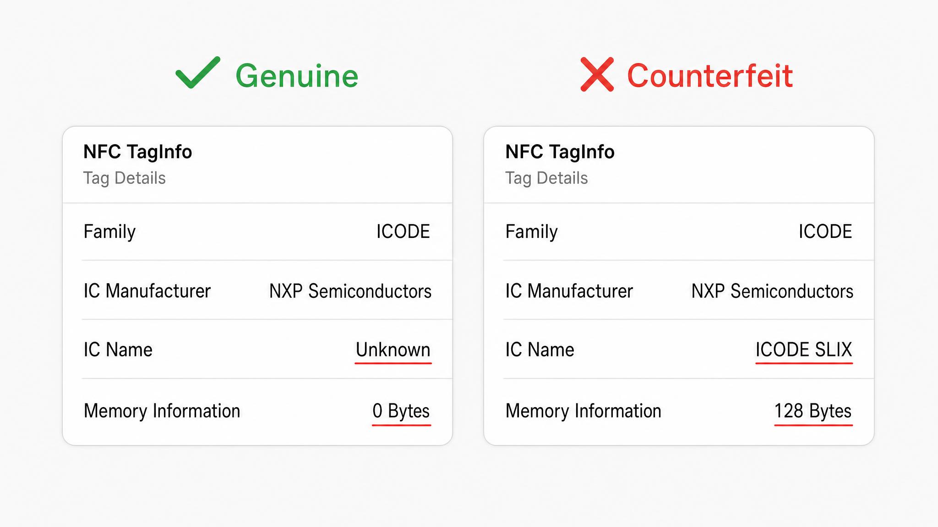Click the underlined Unknown IC Name value
The image size is (938, 527).
pyautogui.click(x=393, y=350)
